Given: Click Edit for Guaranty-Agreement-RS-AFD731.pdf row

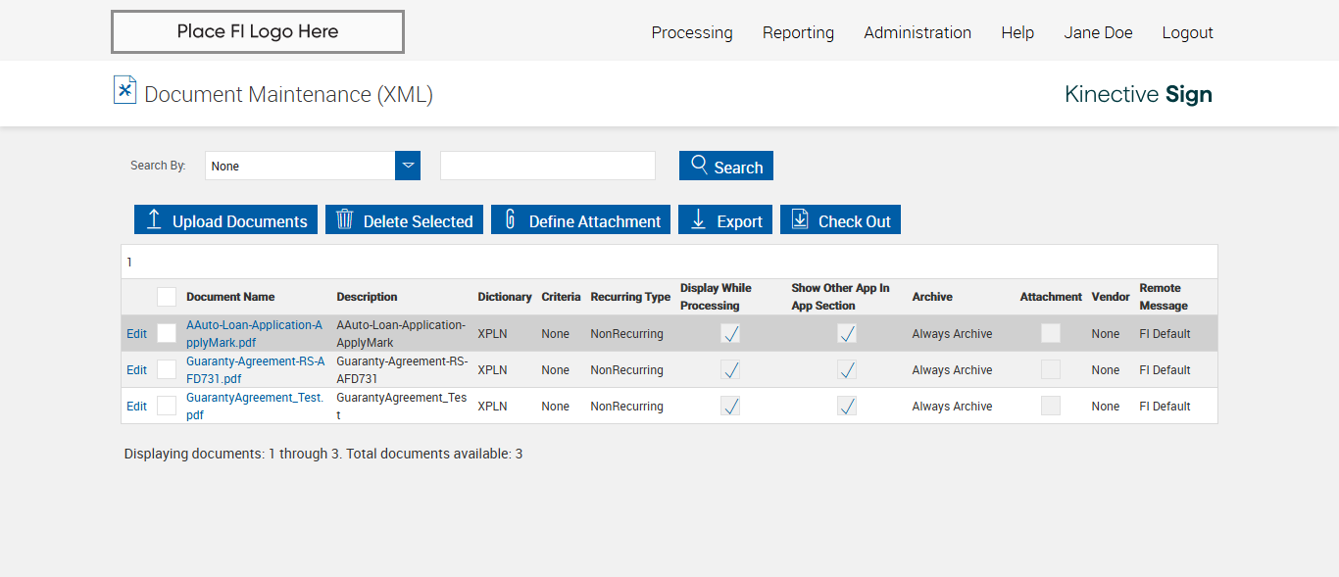Looking at the screenshot, I should pos(136,370).
